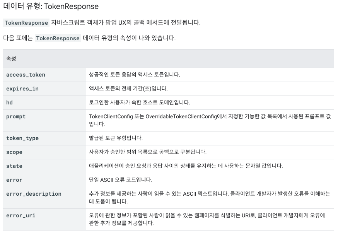Click the hd host domain description

click(140, 102)
